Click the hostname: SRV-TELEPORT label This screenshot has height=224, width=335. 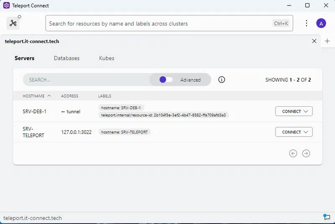tap(125, 132)
